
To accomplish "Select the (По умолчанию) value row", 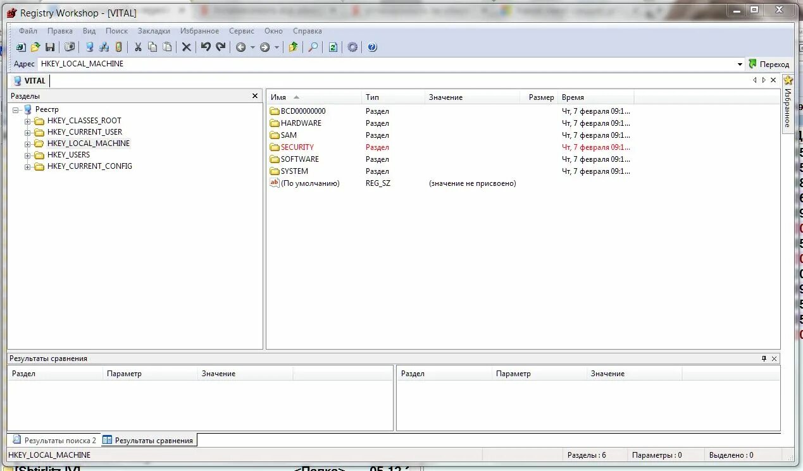I will pos(305,183).
